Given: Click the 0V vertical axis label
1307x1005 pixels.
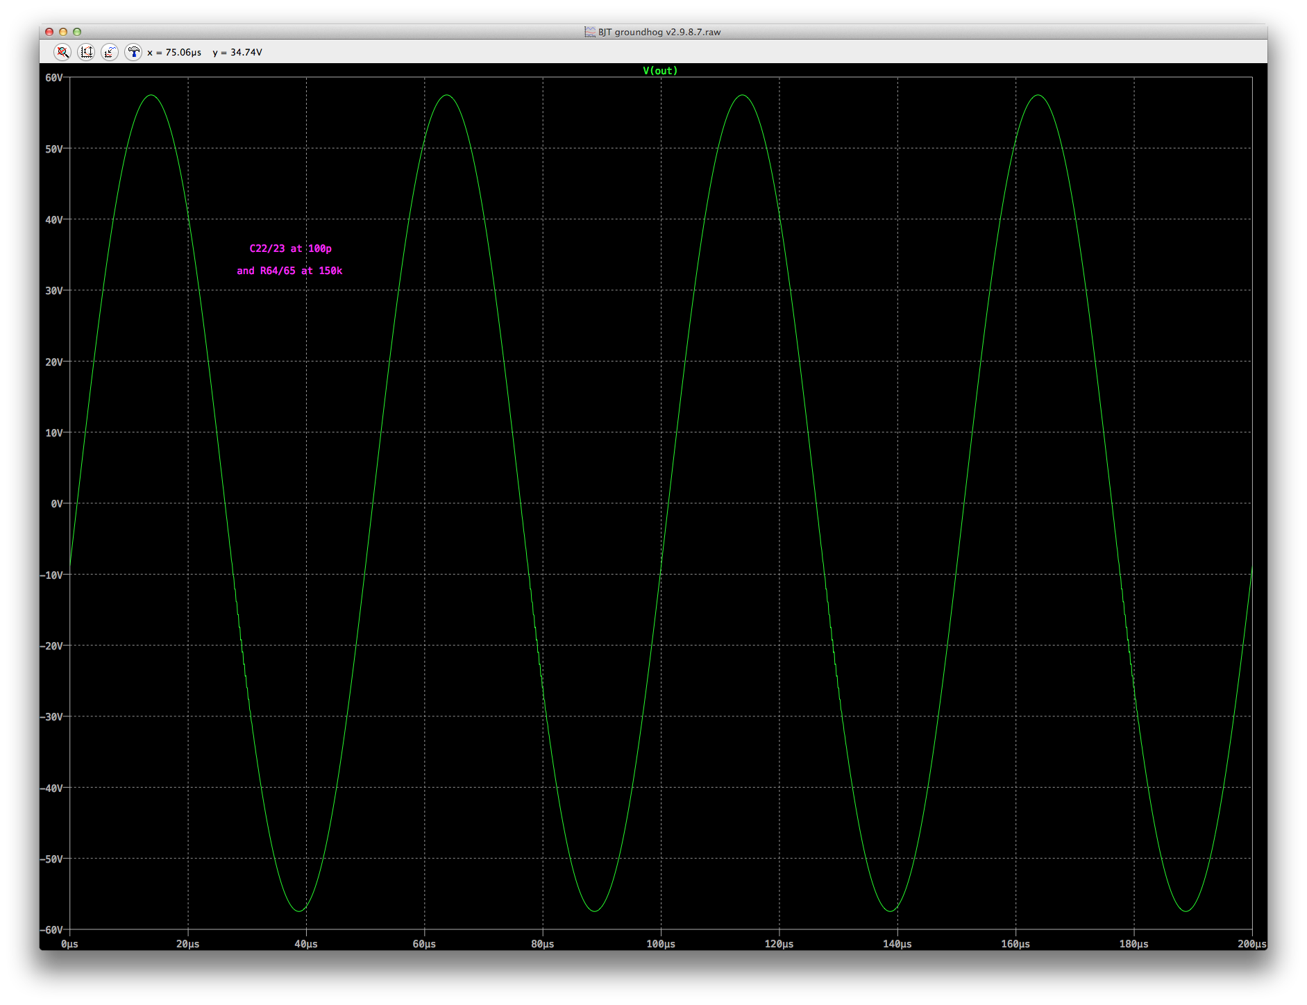Looking at the screenshot, I should pos(57,504).
